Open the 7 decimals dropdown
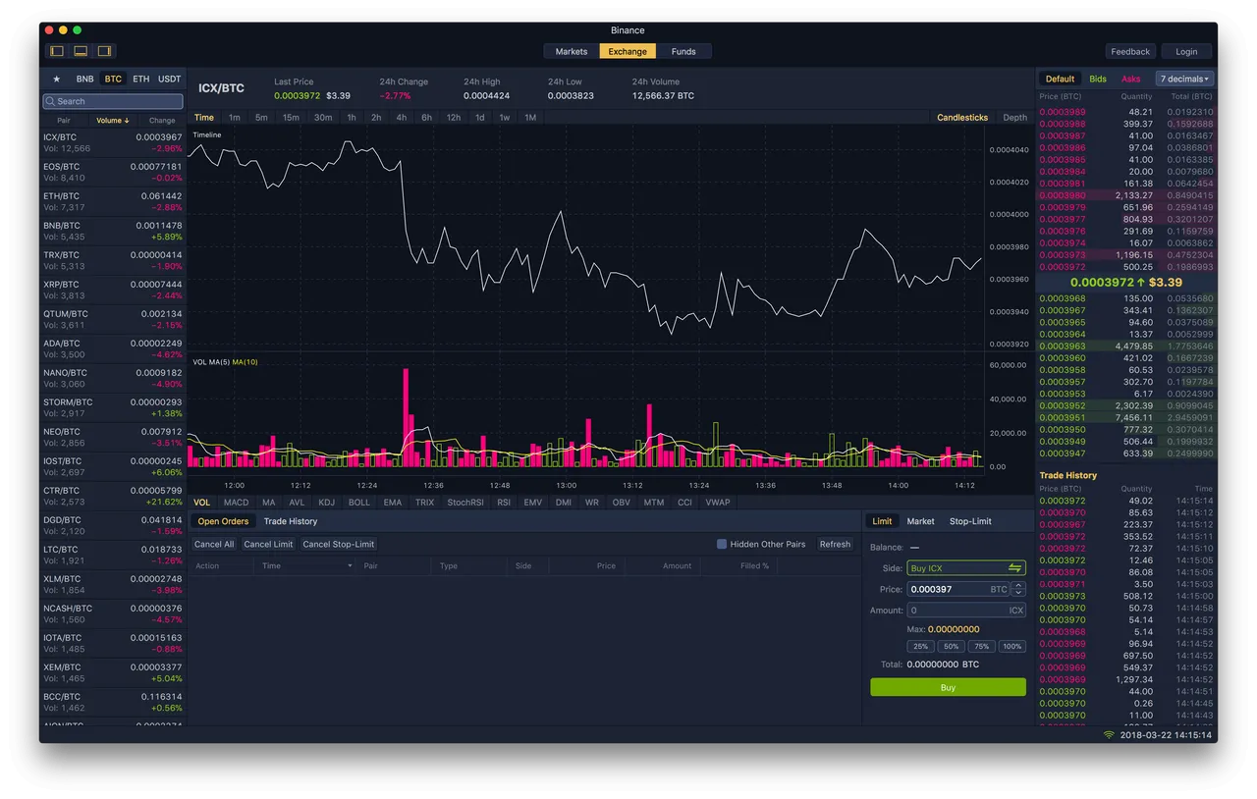The image size is (1257, 799). (x=1185, y=79)
